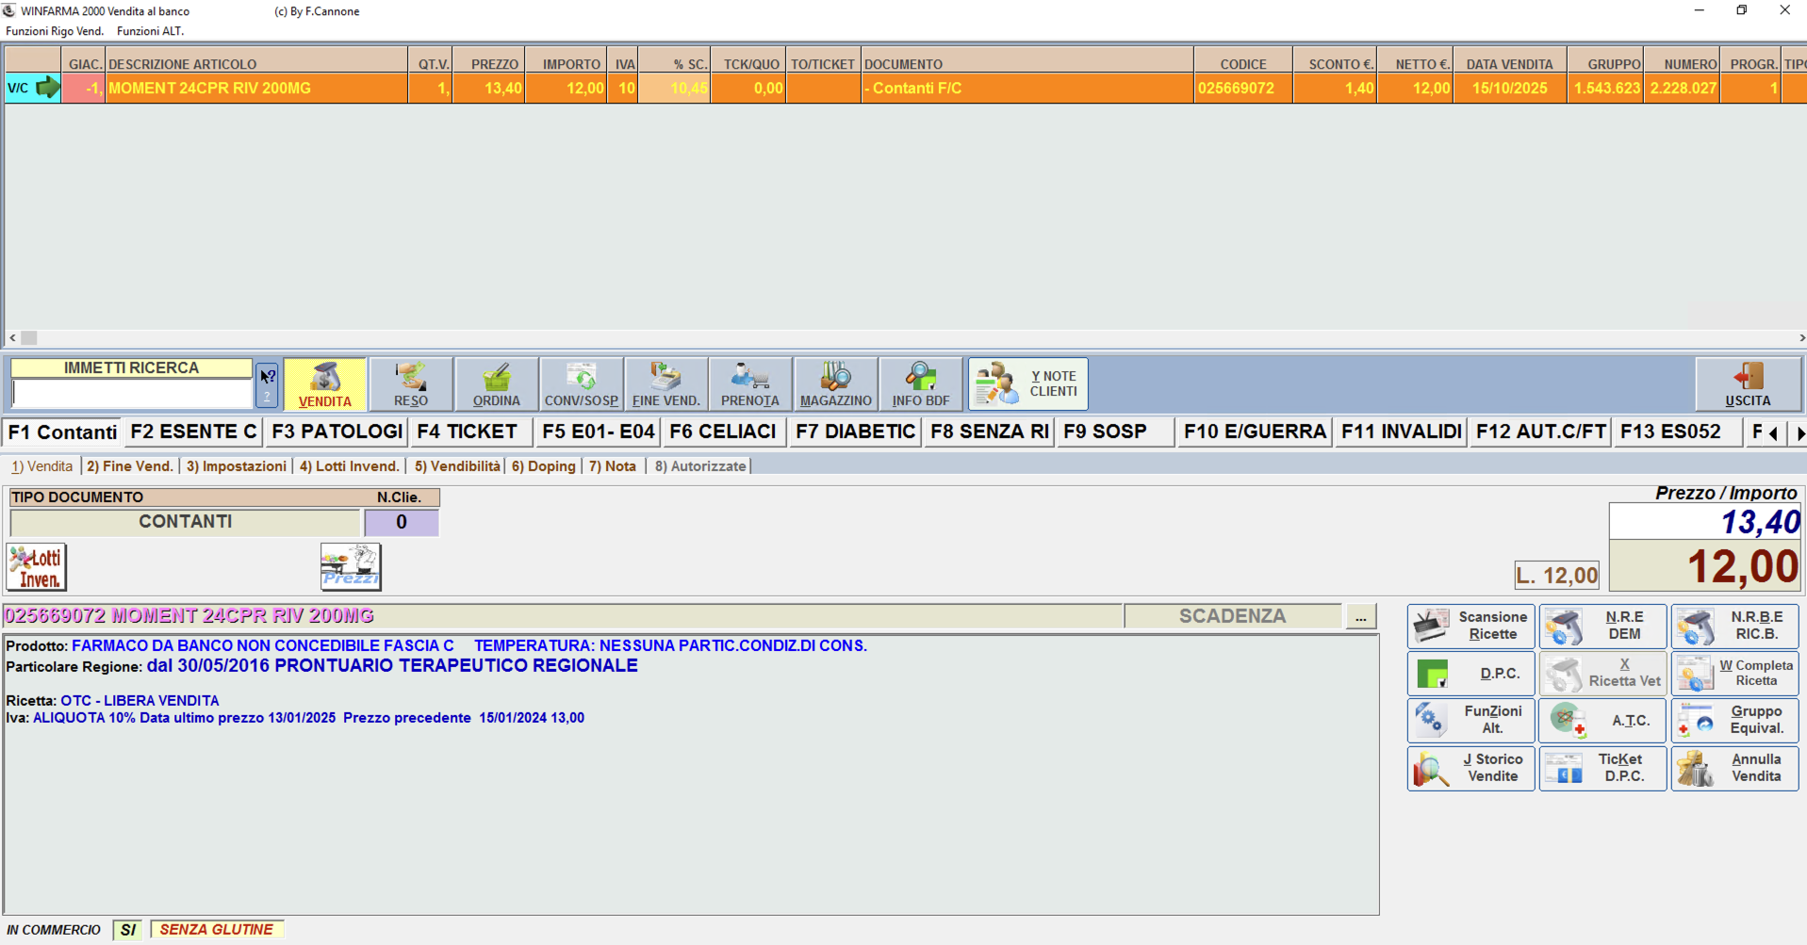Select the MOMENT 24CPR RIV 200MG row
1807x945 pixels.
pyautogui.click(x=256, y=89)
